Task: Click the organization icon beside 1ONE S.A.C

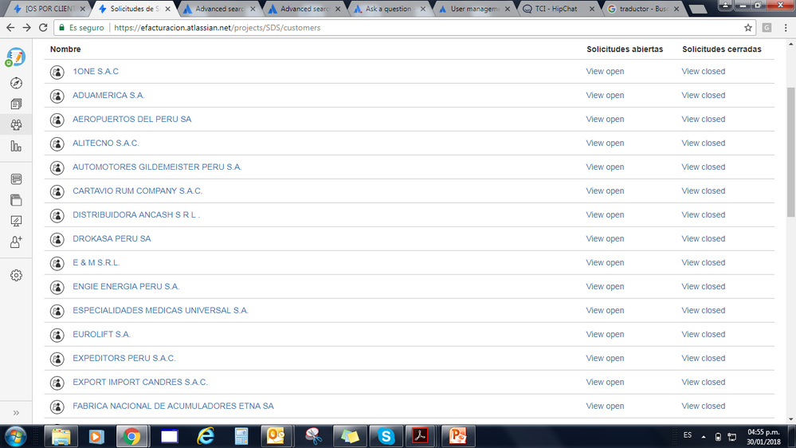Action: (x=57, y=72)
